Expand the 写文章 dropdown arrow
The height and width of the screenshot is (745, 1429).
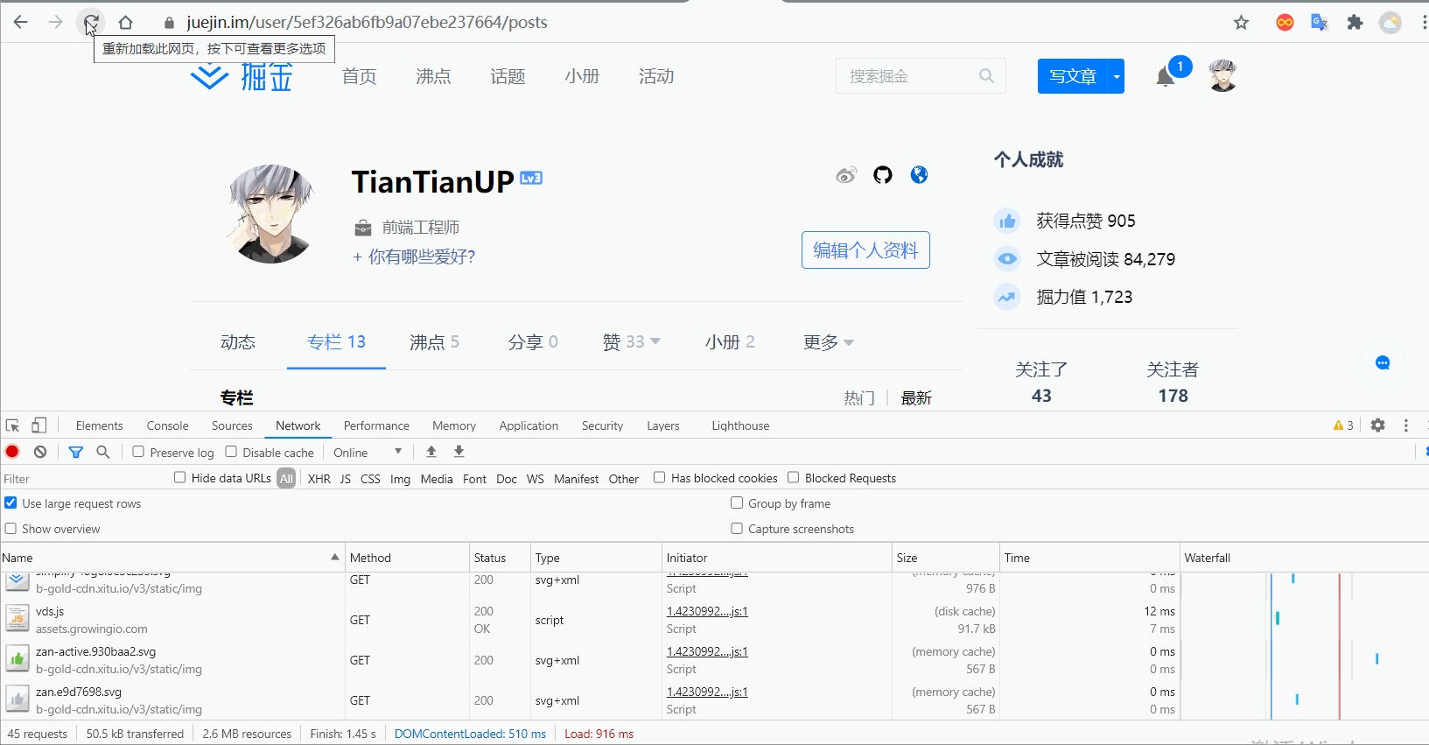(1116, 76)
